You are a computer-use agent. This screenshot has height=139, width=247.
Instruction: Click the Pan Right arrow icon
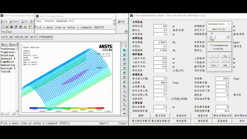[124, 114]
